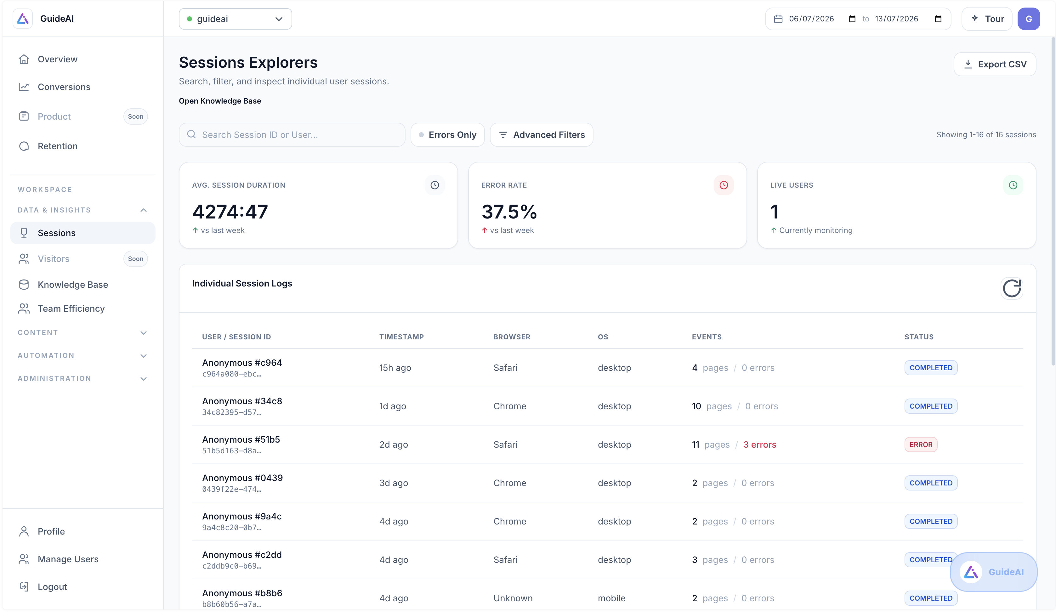Click the download icon on Export CSV

[x=968, y=64]
